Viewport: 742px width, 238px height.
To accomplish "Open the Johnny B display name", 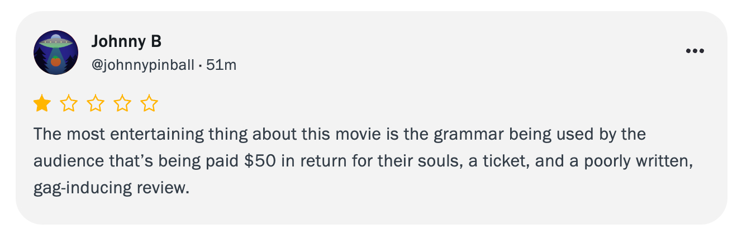I will point(126,41).
